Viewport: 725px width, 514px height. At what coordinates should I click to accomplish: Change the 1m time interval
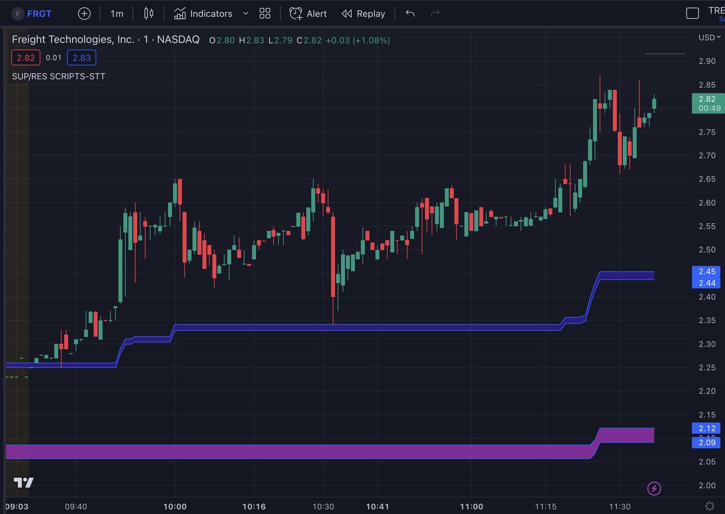click(117, 13)
